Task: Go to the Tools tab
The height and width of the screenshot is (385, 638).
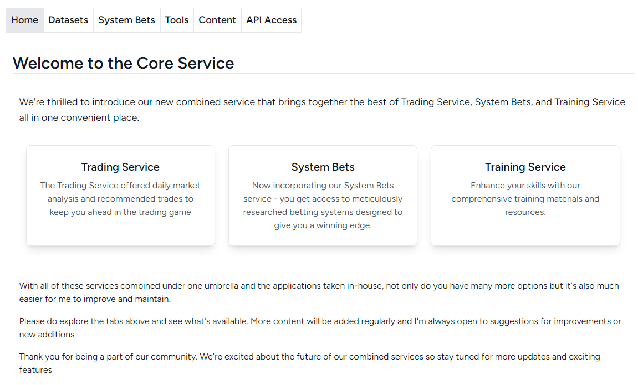Action: (x=177, y=20)
